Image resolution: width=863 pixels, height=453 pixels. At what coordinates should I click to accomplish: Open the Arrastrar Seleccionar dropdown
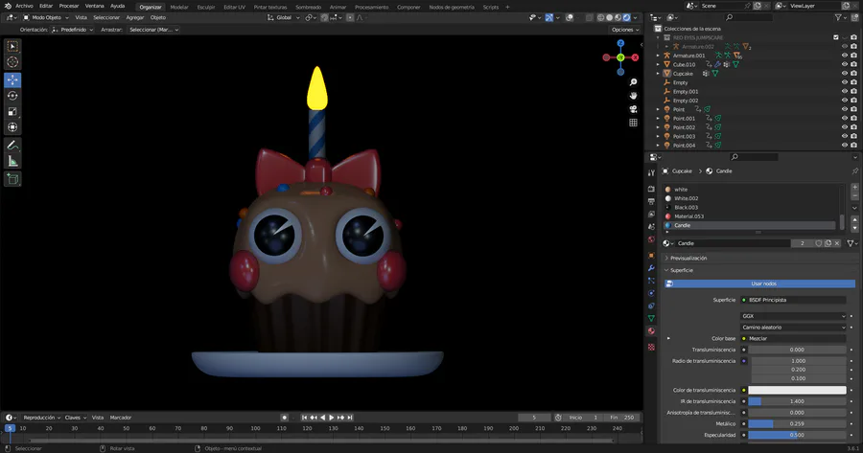coord(153,30)
